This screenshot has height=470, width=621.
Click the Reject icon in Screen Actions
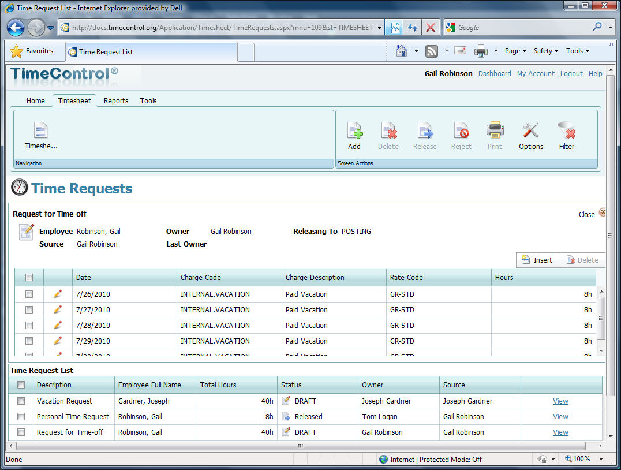coord(461,130)
